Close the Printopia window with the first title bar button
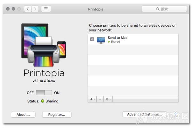The width and height of the screenshot is (192, 128). coord(8,9)
